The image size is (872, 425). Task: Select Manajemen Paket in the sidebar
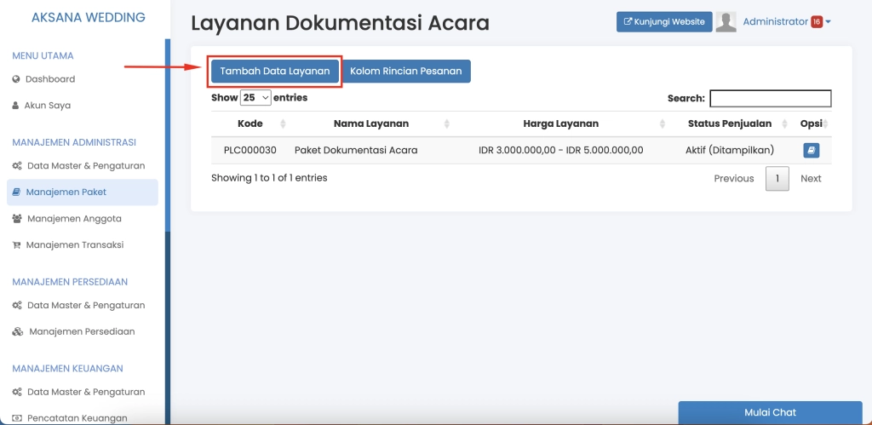coord(83,192)
